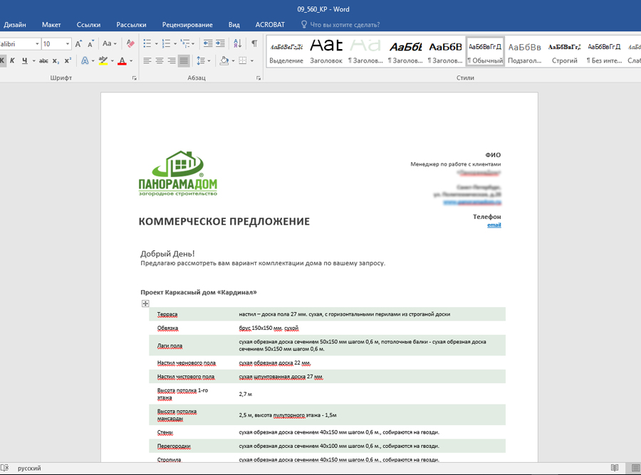Click the lightbulb Tell Me icon

click(x=303, y=24)
